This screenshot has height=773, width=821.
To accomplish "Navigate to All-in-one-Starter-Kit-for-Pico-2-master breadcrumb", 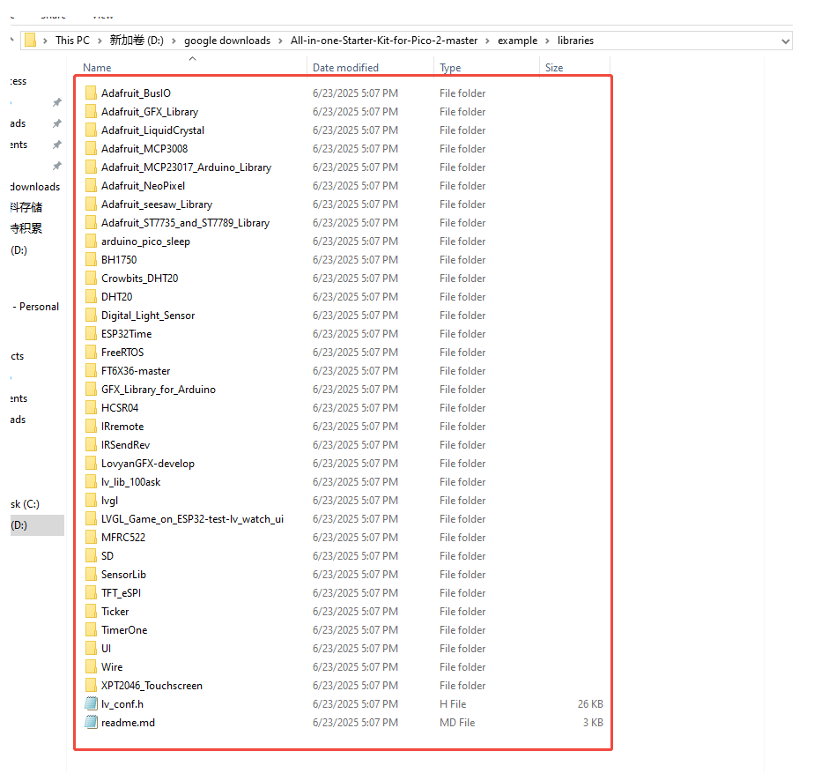I will pyautogui.click(x=384, y=41).
